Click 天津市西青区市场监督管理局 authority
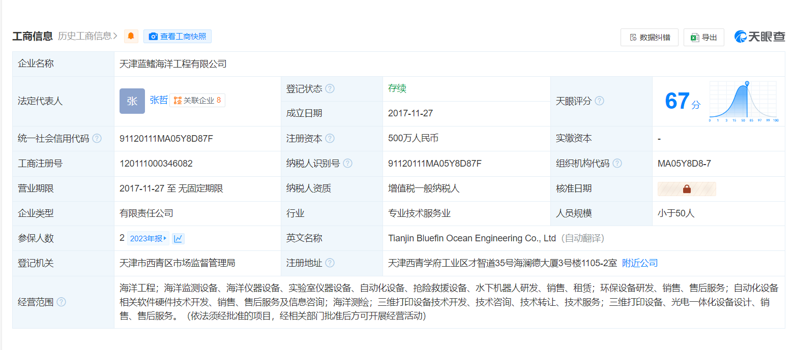The height and width of the screenshot is (350, 794). coord(178,263)
